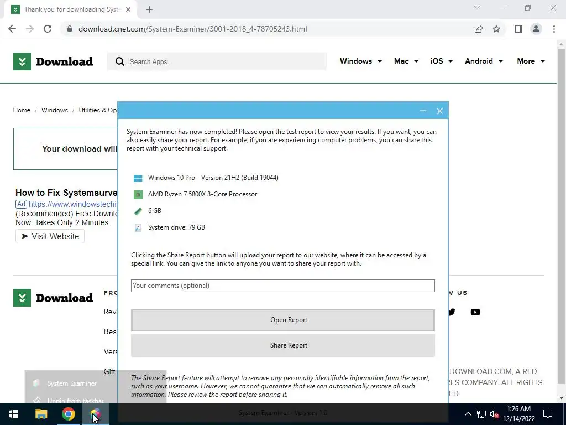566x425 pixels.
Task: Click the processor icon beside AMD Ryzen 7
Action: coord(138,195)
